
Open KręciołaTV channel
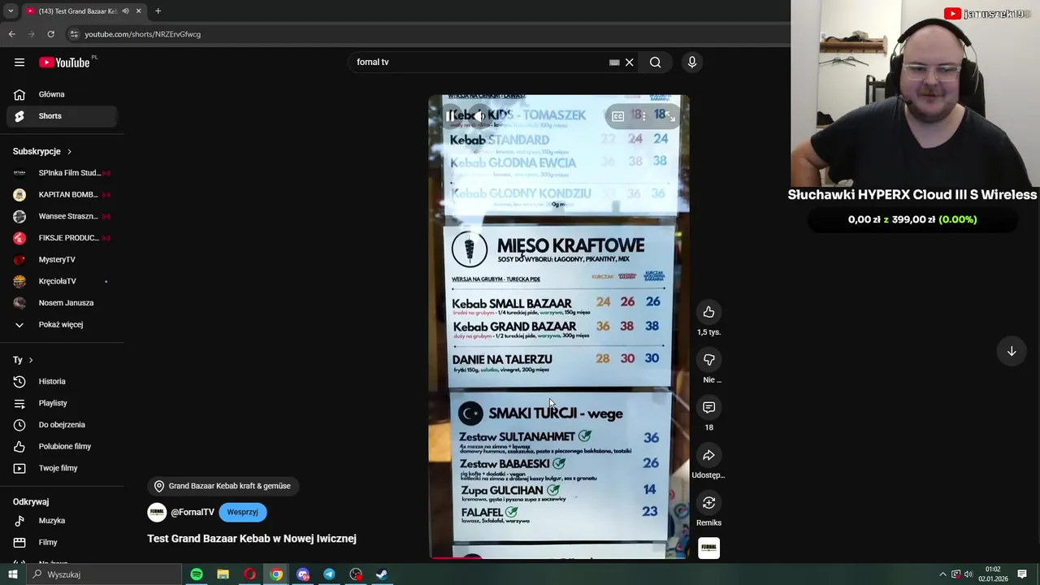pos(62,281)
